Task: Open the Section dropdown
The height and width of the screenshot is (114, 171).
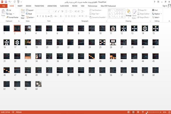Action: [x=30, y=17]
